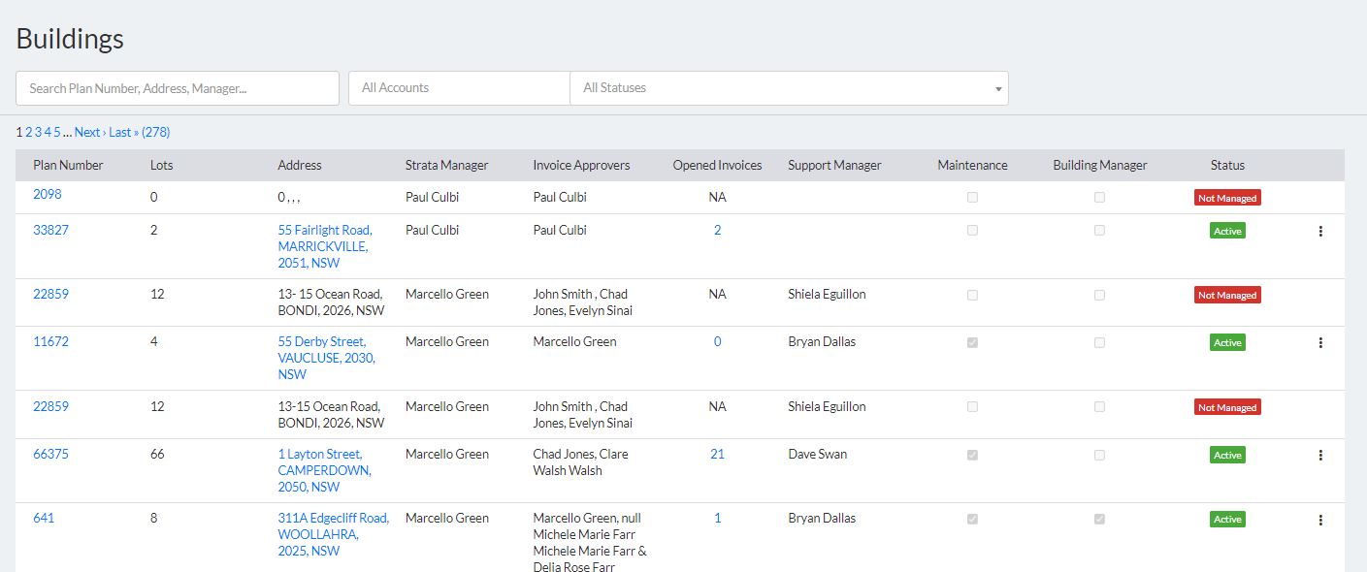Tick Building Manager checkbox for plan 11672

tap(1099, 342)
